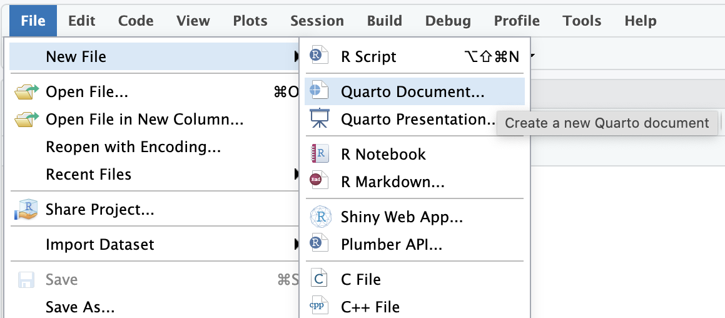The width and height of the screenshot is (725, 318).
Task: Open the Tools menu
Action: click(582, 21)
